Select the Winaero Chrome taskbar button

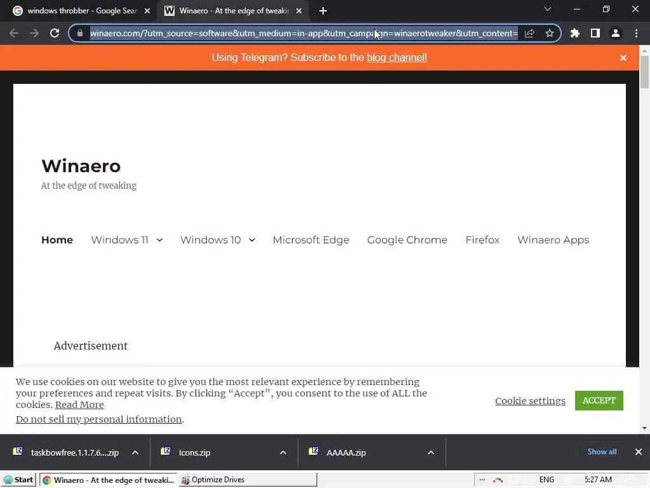(108, 480)
